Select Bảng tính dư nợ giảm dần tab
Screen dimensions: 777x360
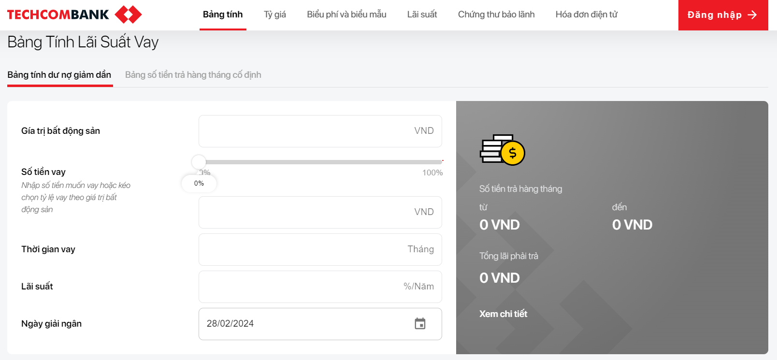tap(59, 75)
